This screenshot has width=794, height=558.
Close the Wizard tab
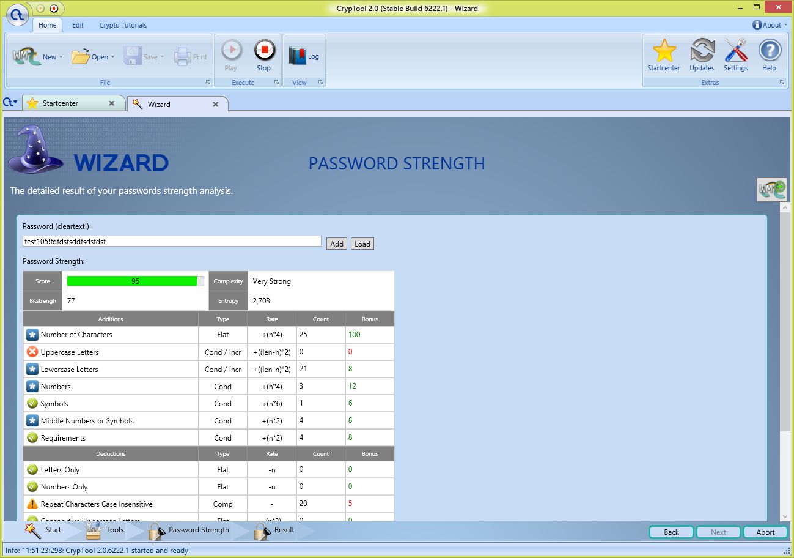click(x=215, y=104)
